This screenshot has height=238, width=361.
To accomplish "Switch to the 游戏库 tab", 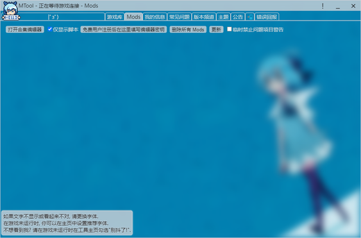I will click(x=115, y=17).
